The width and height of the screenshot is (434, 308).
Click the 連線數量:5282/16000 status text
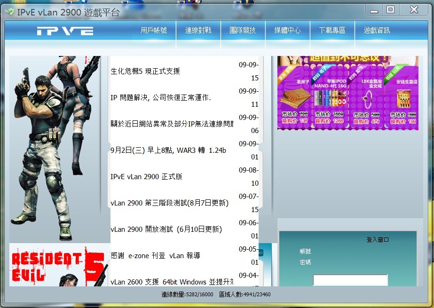click(x=188, y=294)
